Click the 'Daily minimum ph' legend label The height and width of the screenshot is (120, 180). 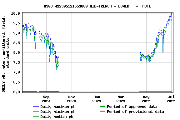point(58,112)
